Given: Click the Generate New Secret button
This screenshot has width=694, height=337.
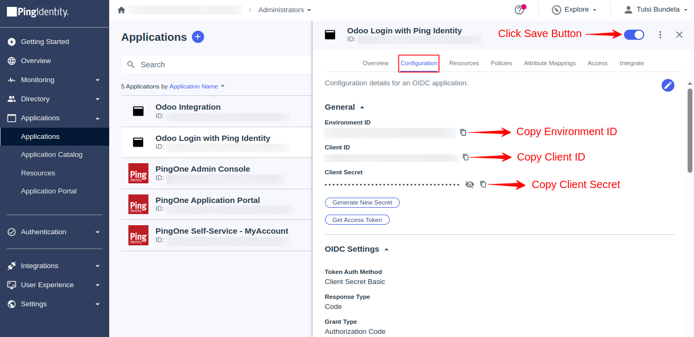Looking at the screenshot, I should tap(362, 202).
